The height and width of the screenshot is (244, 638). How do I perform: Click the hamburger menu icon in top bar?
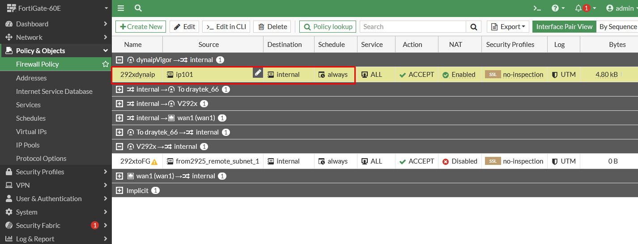tap(121, 8)
